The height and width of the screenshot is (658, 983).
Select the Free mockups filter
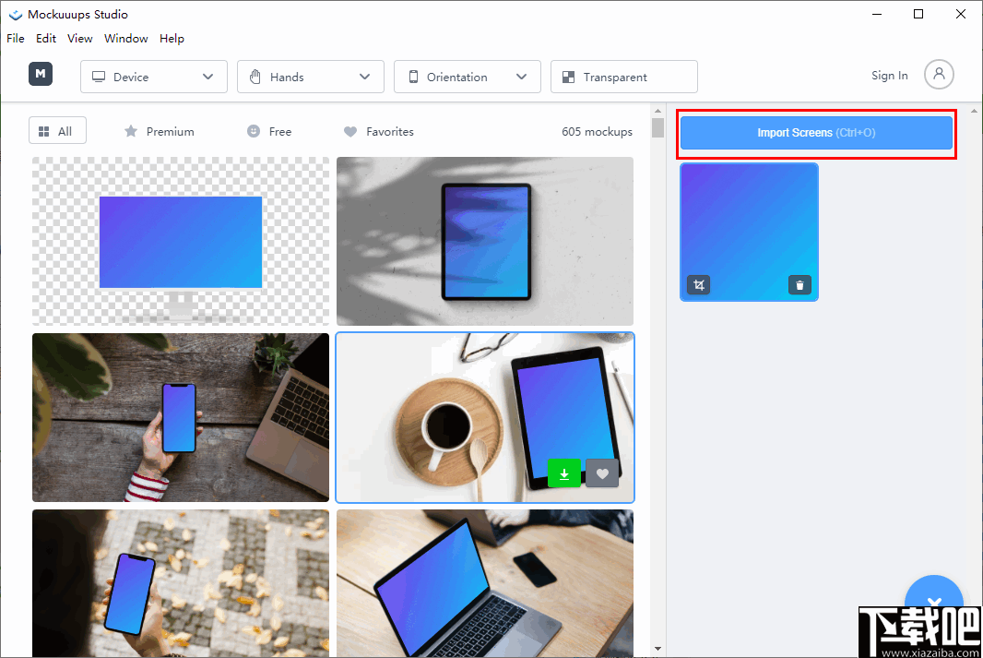pos(268,131)
